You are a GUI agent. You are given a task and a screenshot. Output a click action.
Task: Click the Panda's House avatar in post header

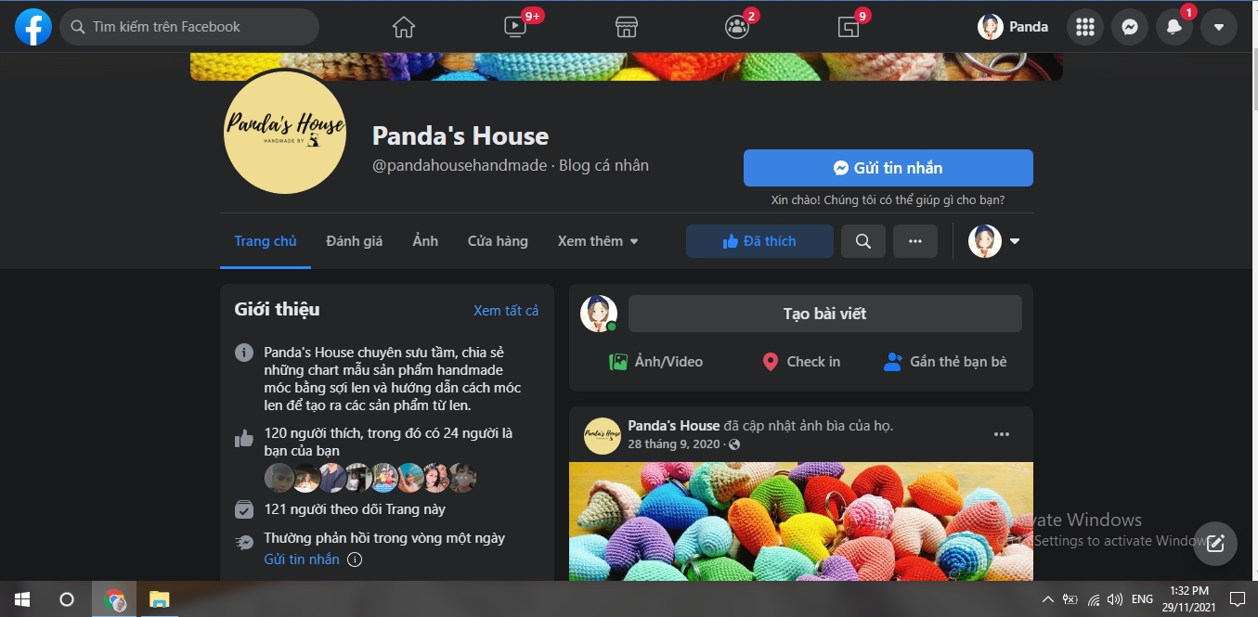(603, 435)
